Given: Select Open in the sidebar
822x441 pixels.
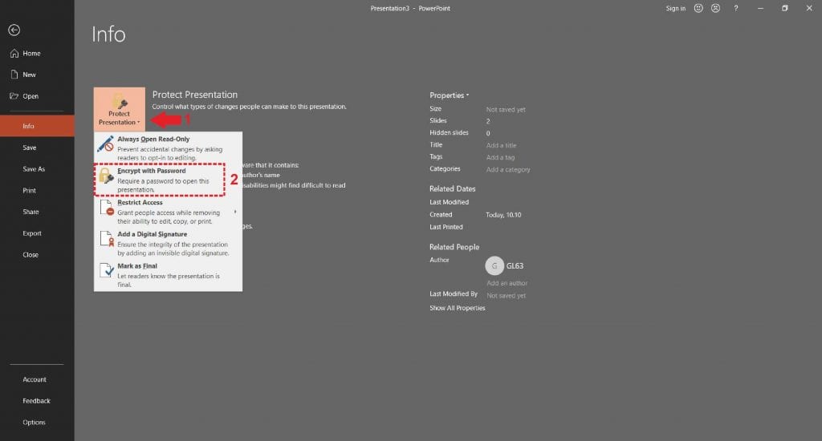Looking at the screenshot, I should tap(37, 96).
